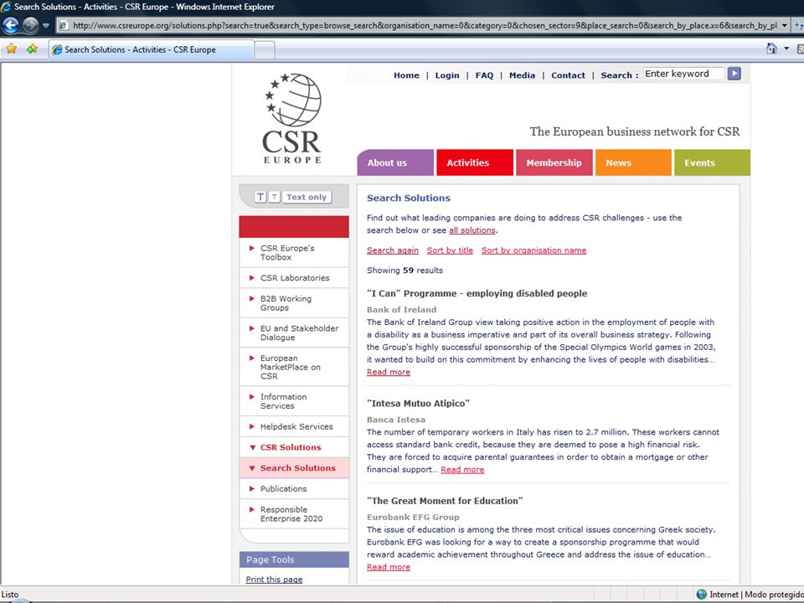Viewport: 804px width, 603px height.
Task: Click the Enter keyword search field
Action: 684,74
